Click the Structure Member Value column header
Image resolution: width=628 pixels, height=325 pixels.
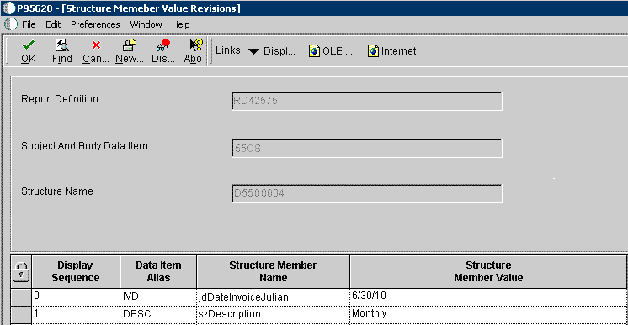488,271
